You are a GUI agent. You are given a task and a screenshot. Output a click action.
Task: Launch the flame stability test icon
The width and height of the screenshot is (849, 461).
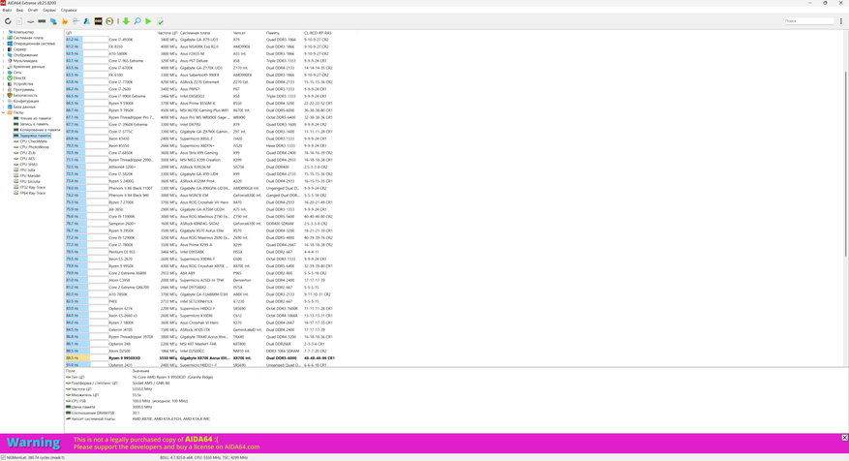(65, 21)
